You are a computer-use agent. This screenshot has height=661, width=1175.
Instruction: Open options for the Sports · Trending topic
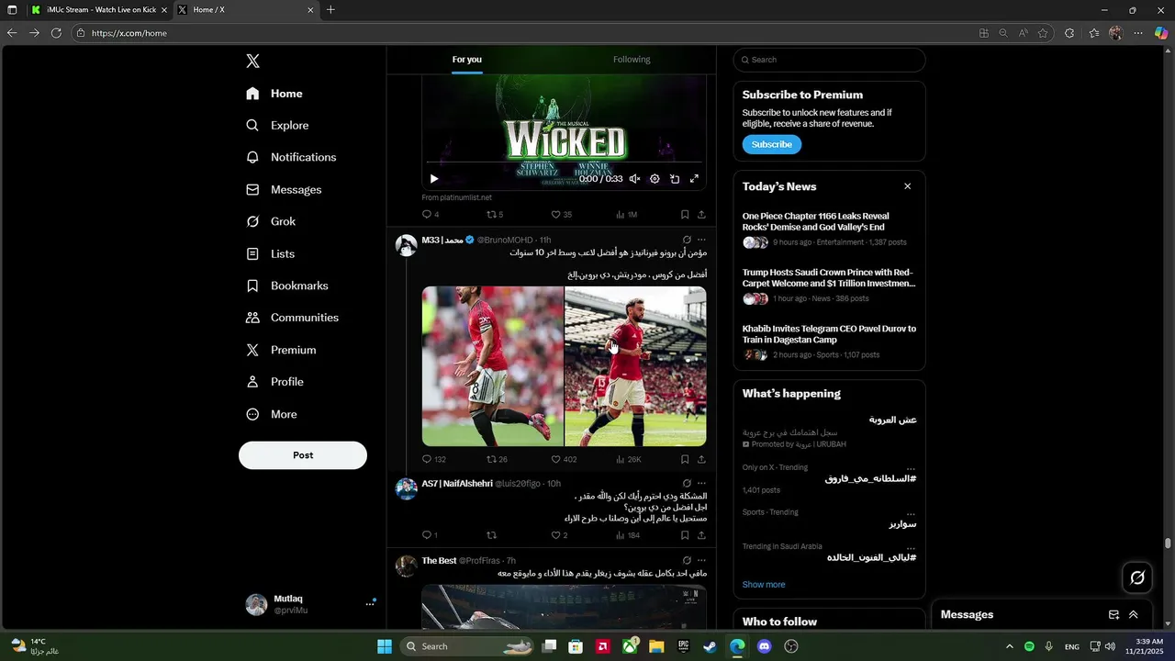[x=911, y=514]
